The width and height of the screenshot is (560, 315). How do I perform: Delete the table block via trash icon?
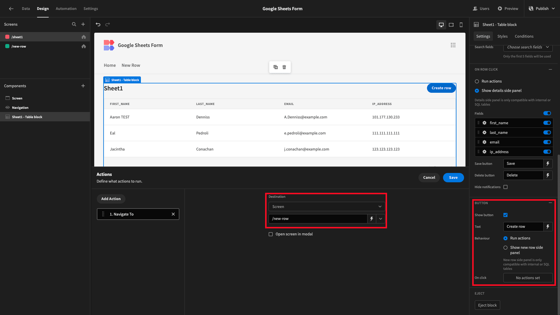coord(284,67)
